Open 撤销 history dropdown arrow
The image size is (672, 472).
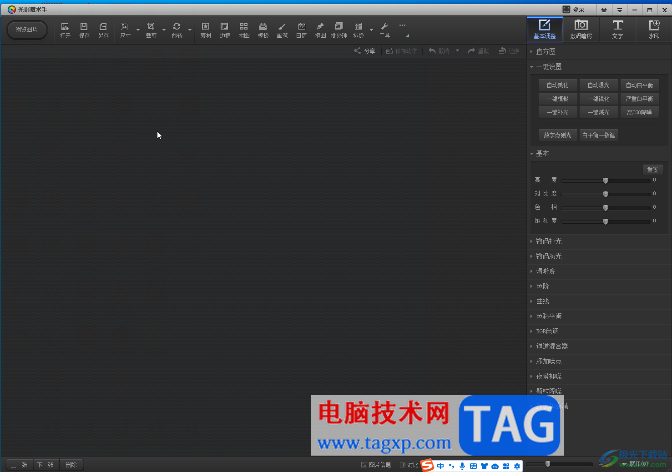coord(457,51)
